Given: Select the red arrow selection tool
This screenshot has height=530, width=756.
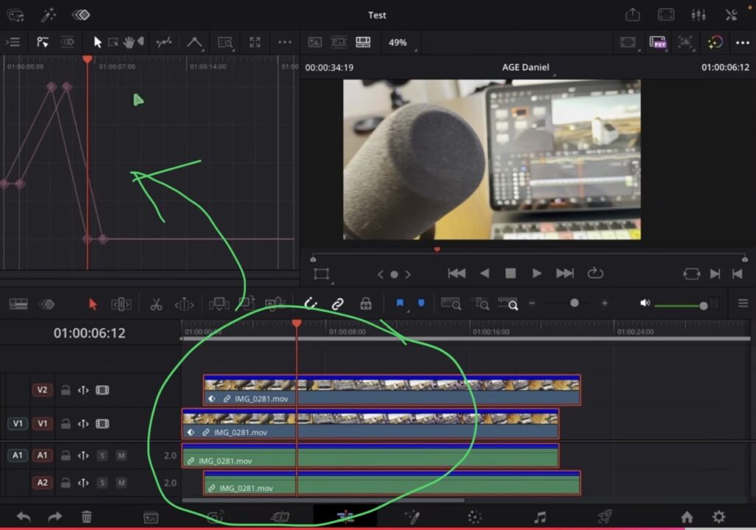Looking at the screenshot, I should click(92, 304).
